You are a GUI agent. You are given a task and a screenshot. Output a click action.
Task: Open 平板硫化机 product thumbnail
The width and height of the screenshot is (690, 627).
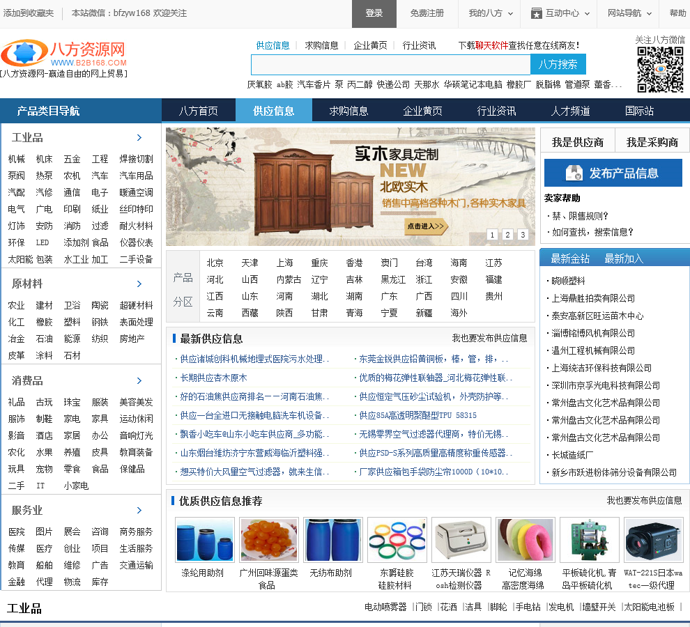(589, 540)
